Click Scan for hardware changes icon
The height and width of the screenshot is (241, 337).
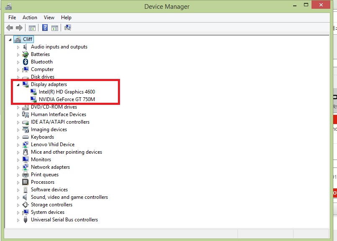[68, 28]
